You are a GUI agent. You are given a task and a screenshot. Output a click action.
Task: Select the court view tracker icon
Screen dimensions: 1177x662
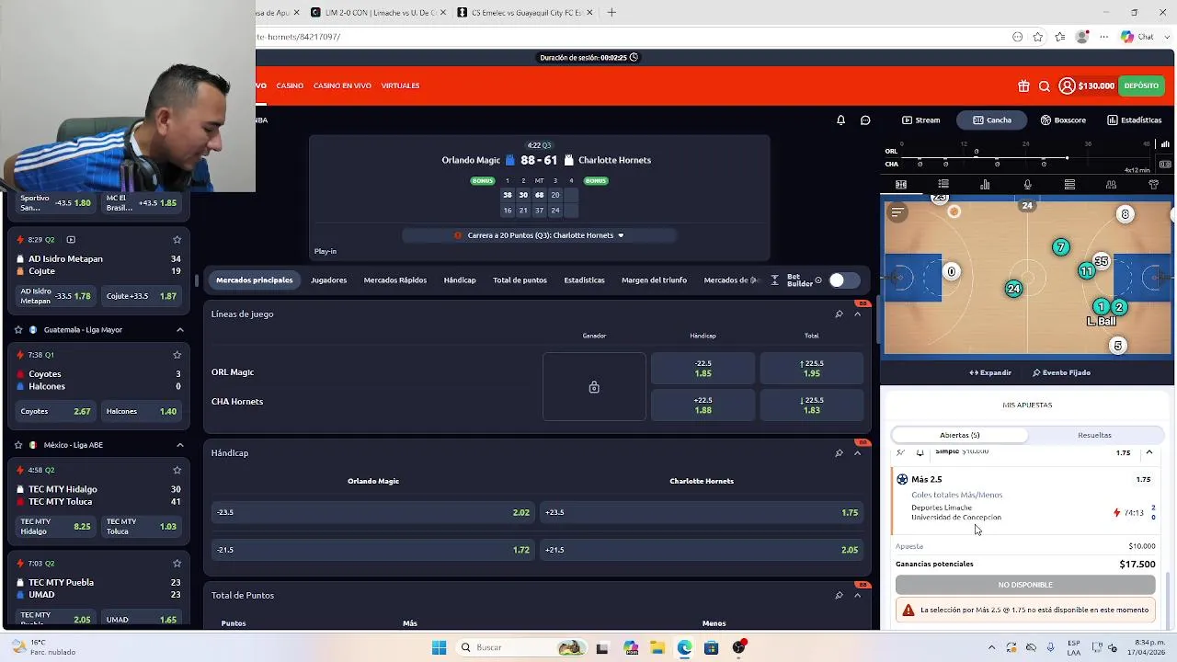pyautogui.click(x=901, y=184)
